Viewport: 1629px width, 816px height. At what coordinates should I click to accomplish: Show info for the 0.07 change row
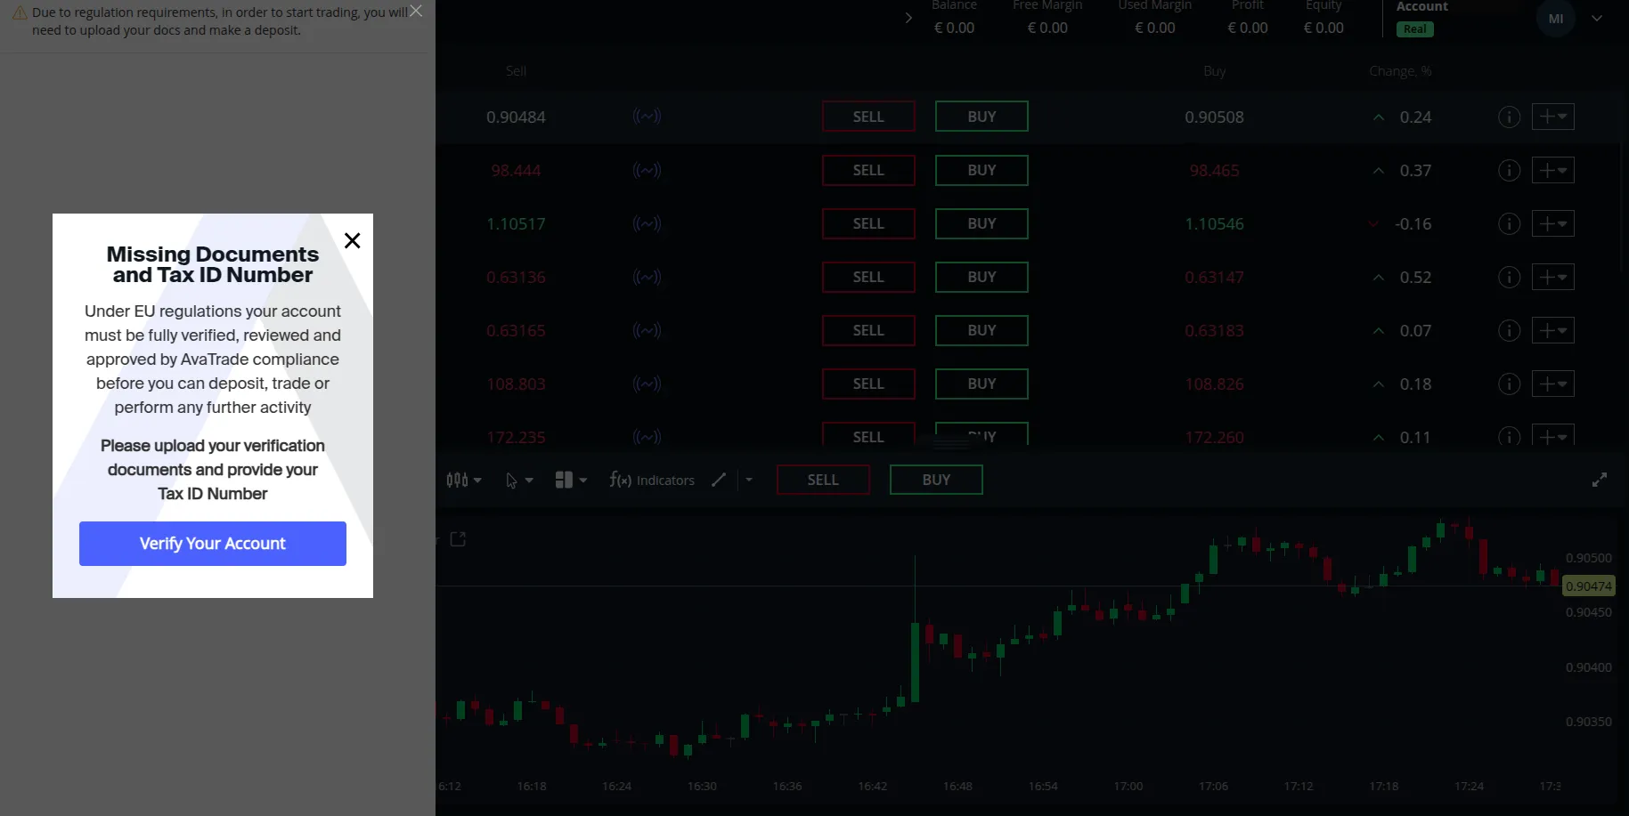click(1509, 330)
